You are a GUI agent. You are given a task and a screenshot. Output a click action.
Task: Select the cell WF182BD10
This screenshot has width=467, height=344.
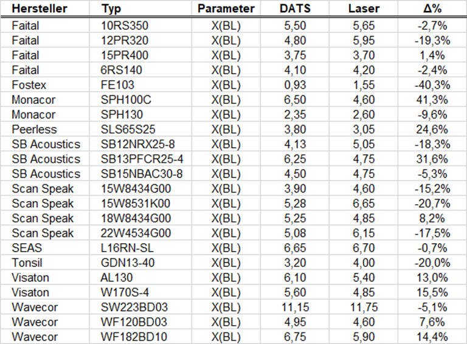(x=134, y=337)
